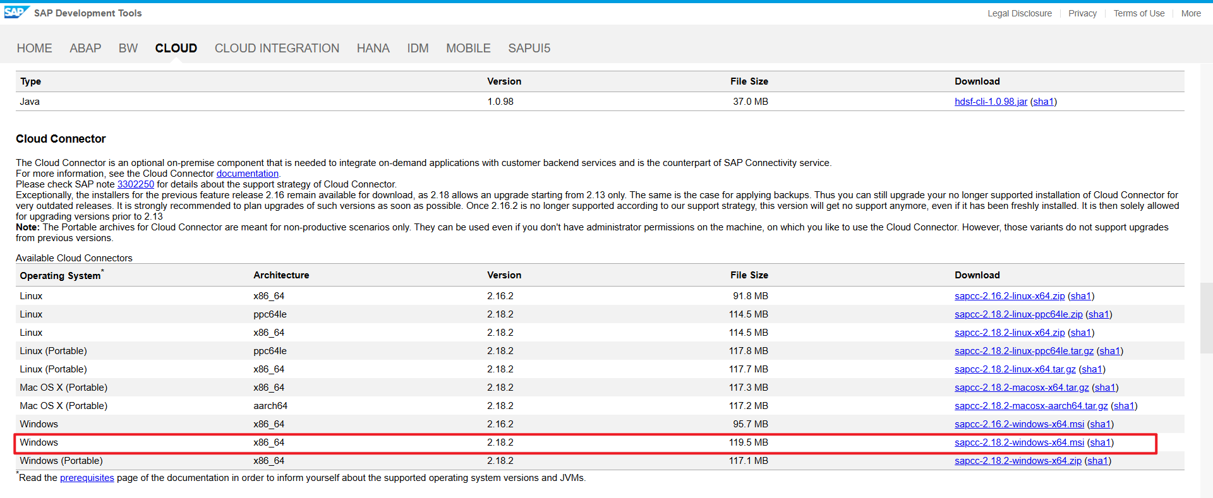The image size is (1213, 498).
Task: Click the 'aarch64' architecture cell
Action: [x=270, y=406]
